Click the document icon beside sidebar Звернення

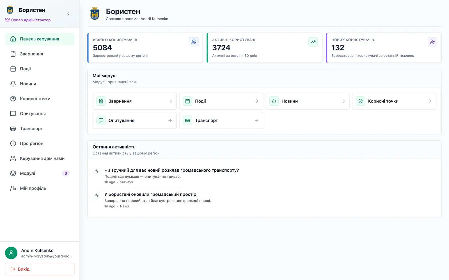[x=13, y=54]
